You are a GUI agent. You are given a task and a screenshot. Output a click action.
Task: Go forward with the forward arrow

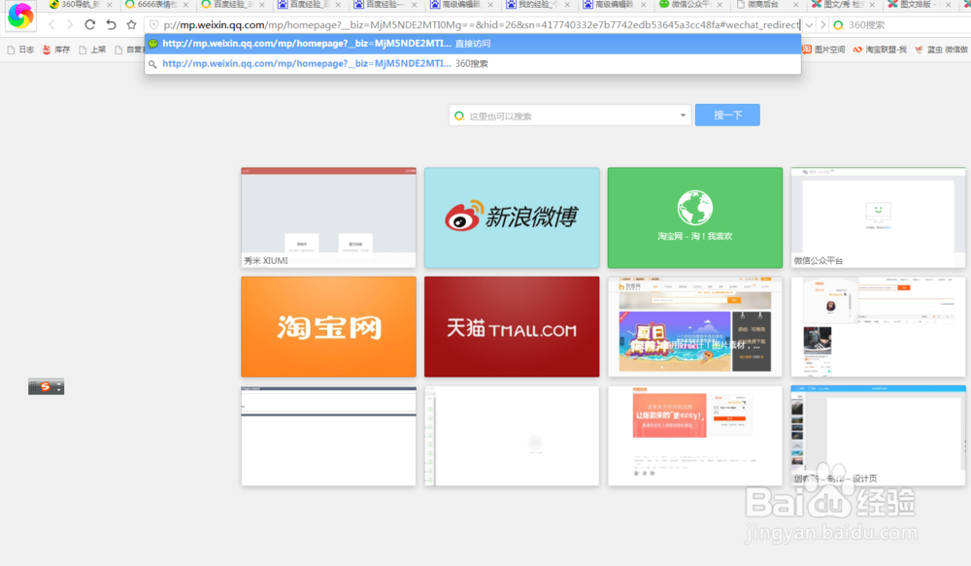point(70,25)
